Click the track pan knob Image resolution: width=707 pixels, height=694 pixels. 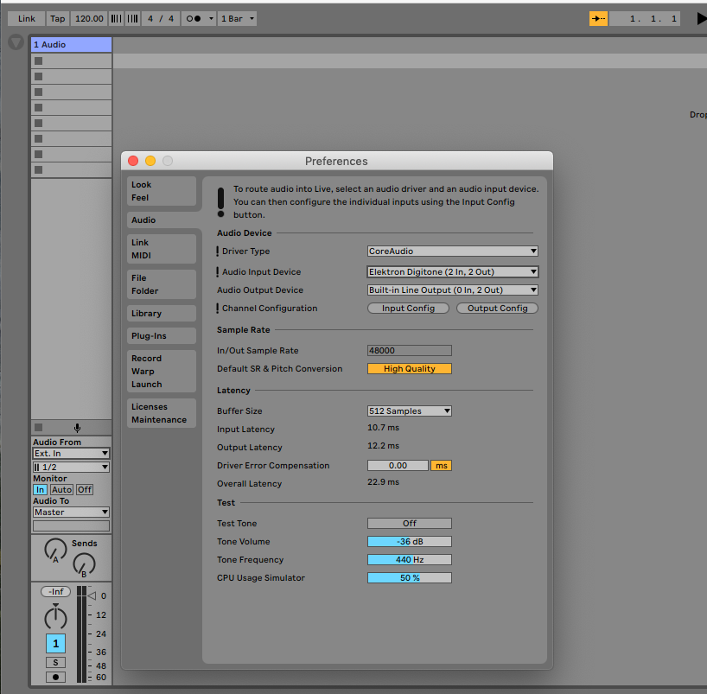point(55,616)
